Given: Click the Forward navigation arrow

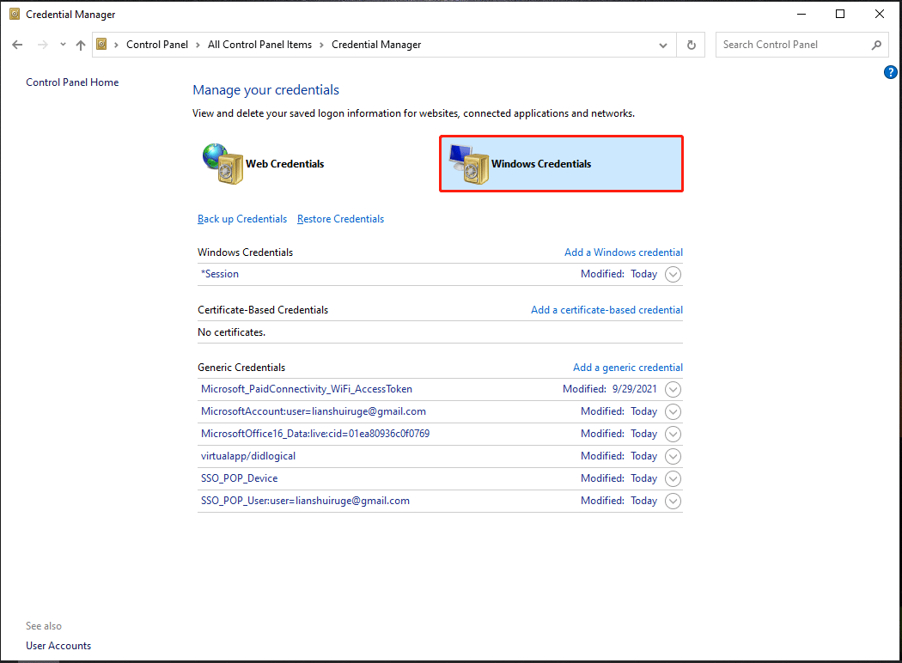Looking at the screenshot, I should pos(43,45).
